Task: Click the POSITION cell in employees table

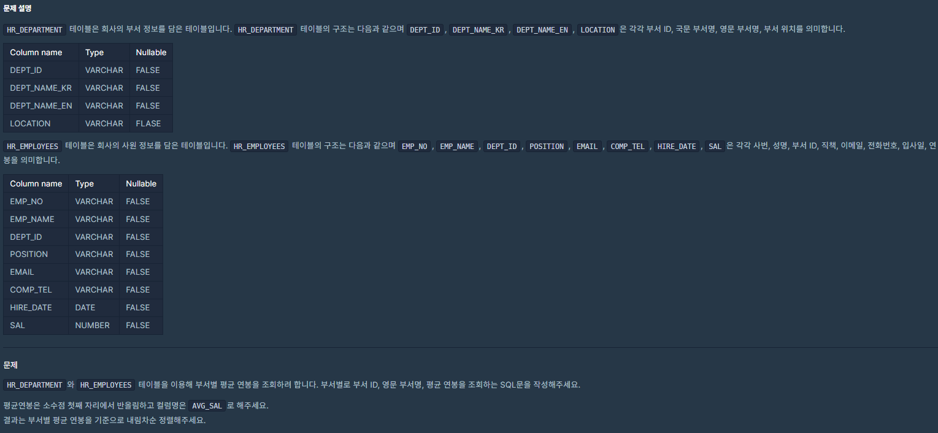Action: (x=36, y=254)
